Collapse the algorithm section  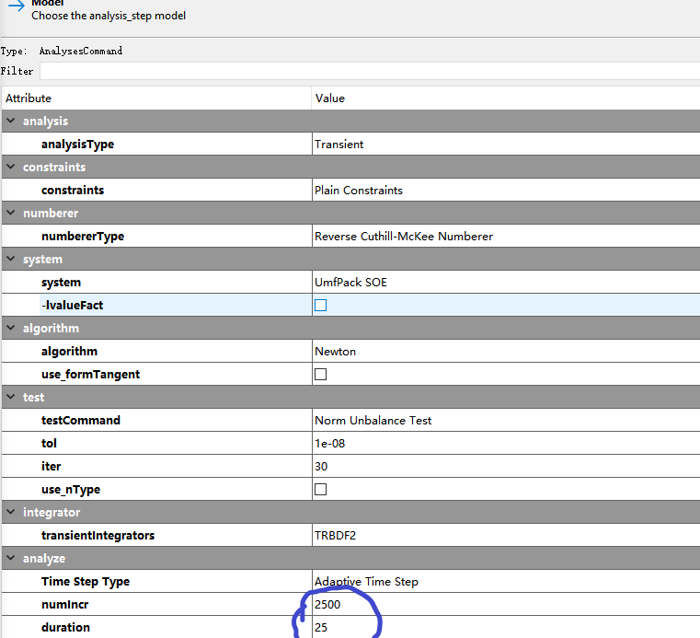pyautogui.click(x=11, y=328)
